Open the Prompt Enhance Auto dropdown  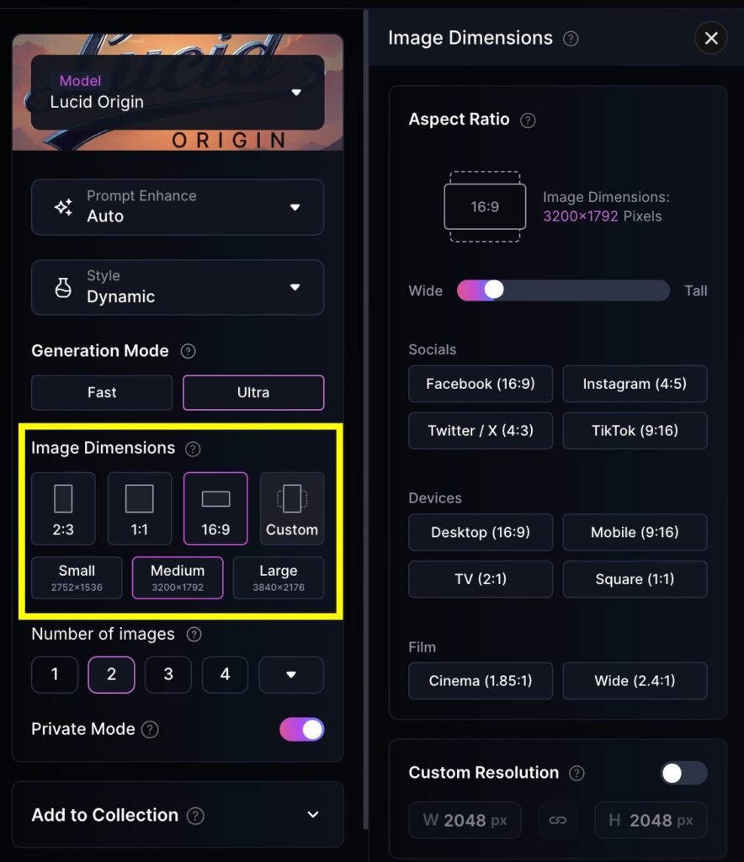[x=178, y=207]
